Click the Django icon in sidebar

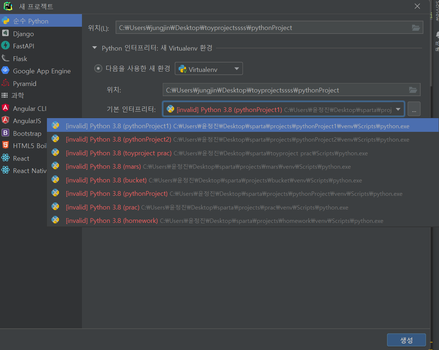click(x=5, y=33)
